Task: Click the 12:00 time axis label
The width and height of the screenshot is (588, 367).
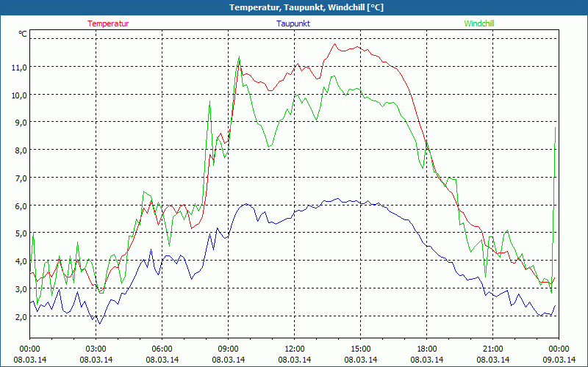Action: coord(295,349)
